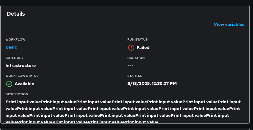Click the duration dashes value
The height and width of the screenshot is (130, 253).
130,65
